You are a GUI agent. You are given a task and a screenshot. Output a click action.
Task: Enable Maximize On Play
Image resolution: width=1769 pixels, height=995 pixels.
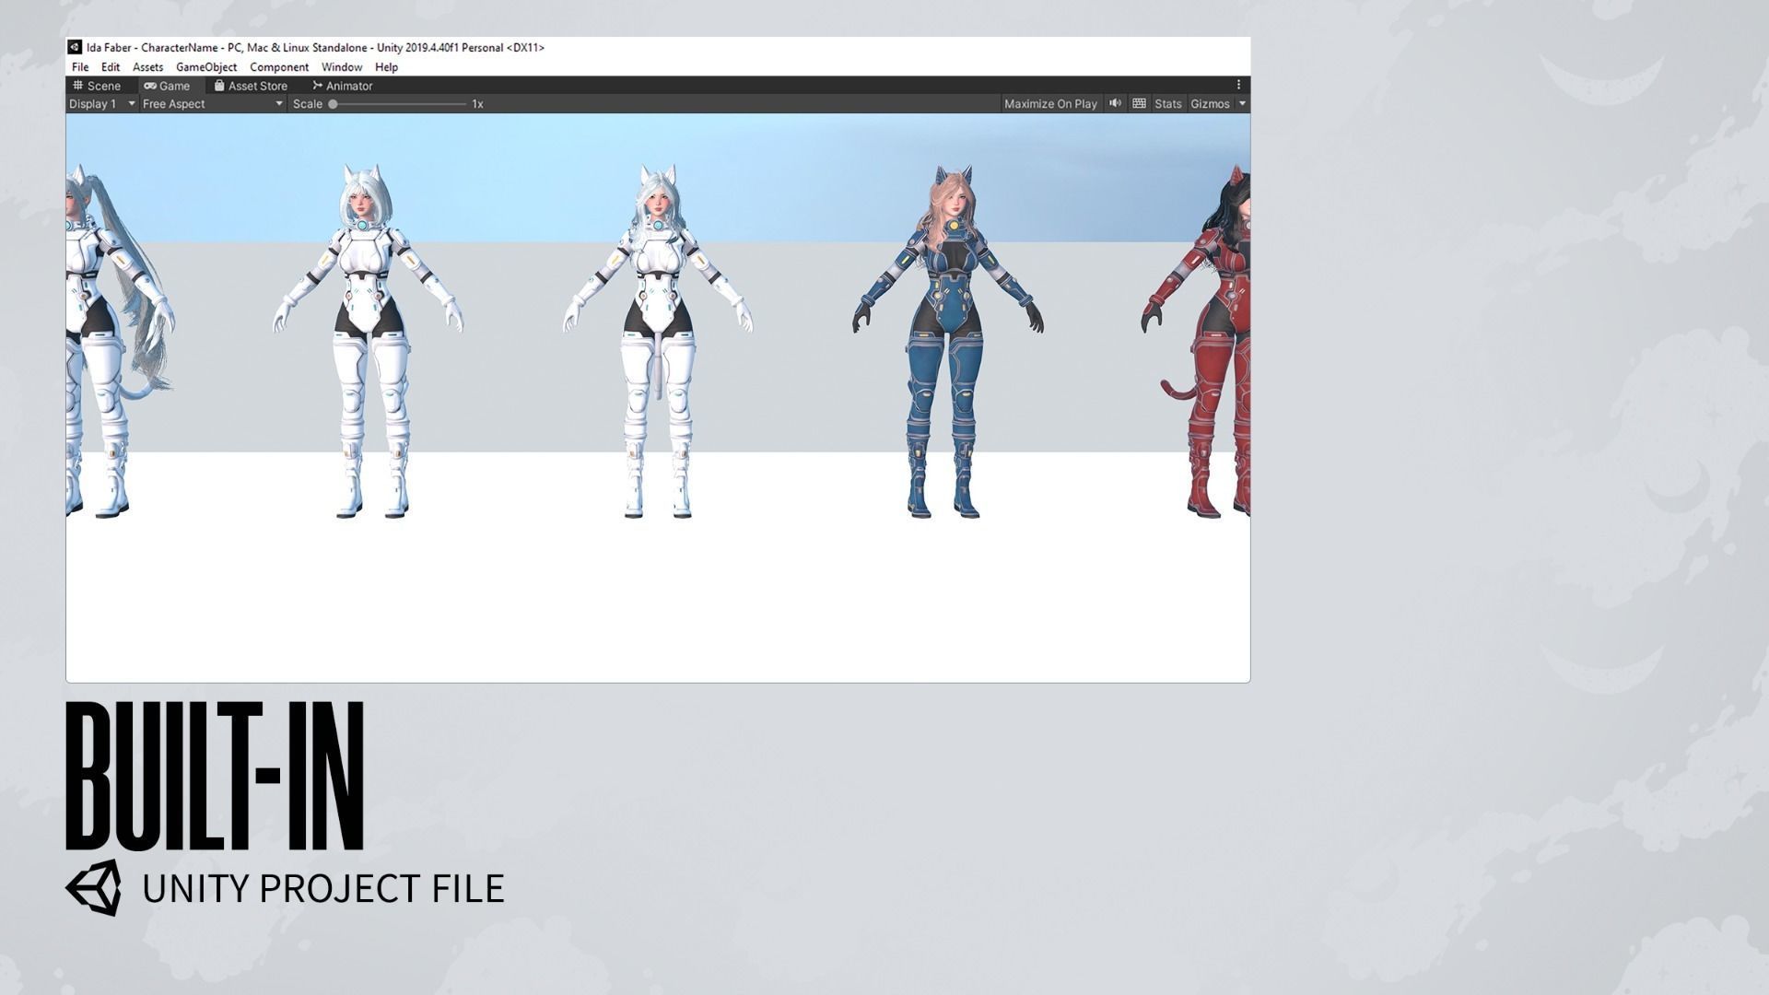coord(1050,104)
